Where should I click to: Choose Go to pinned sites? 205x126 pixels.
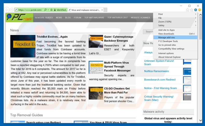click(175, 45)
